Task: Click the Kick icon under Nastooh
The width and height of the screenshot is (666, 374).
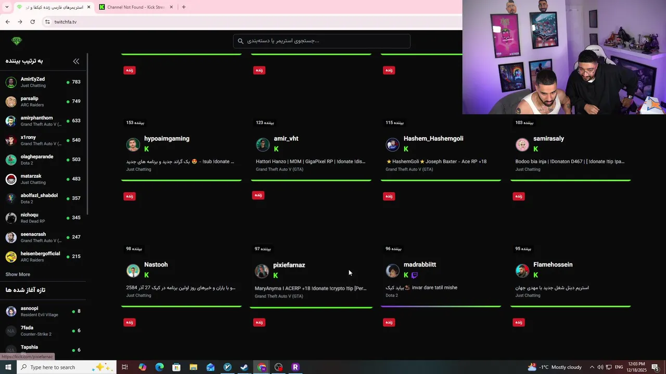Action: point(147,275)
